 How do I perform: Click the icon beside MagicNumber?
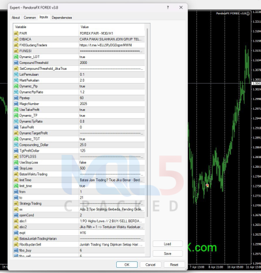(16, 104)
